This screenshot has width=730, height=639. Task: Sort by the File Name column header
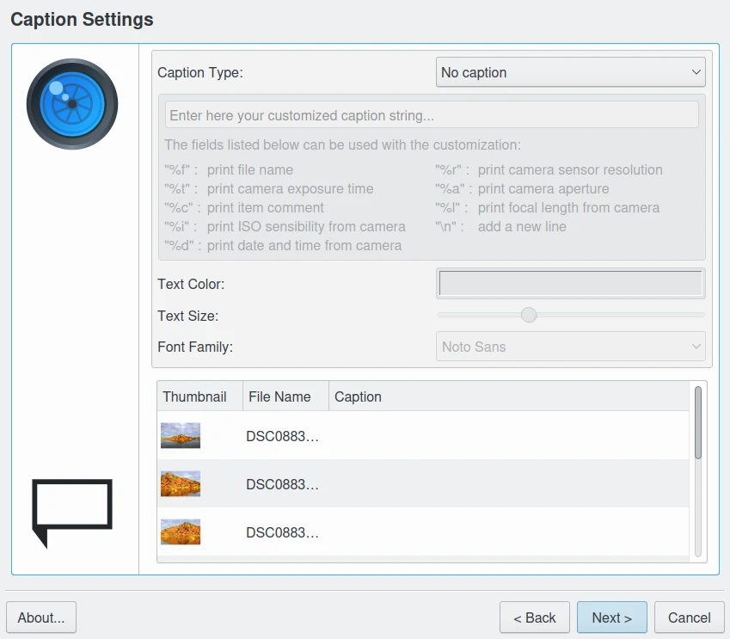[x=280, y=396]
